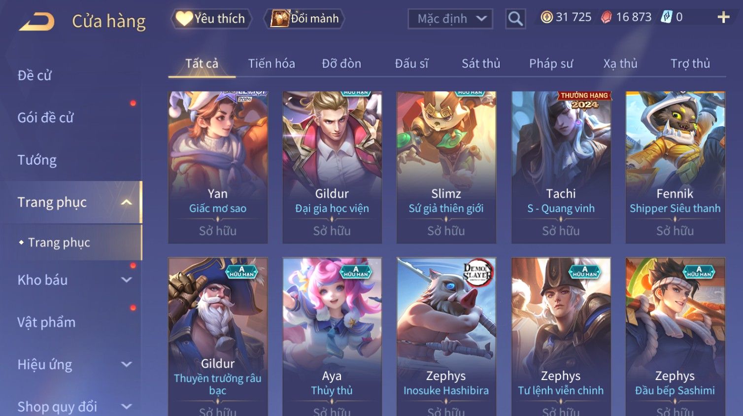
Task: Open Gói đề cử in sidebar
Action: (45, 118)
